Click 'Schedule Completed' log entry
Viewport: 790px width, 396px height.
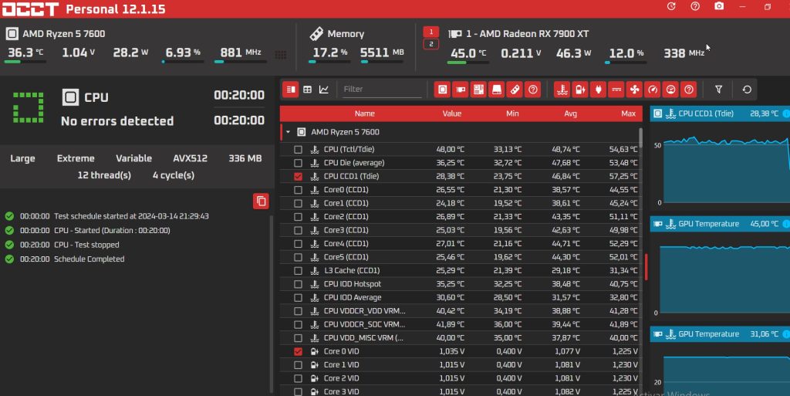89,259
